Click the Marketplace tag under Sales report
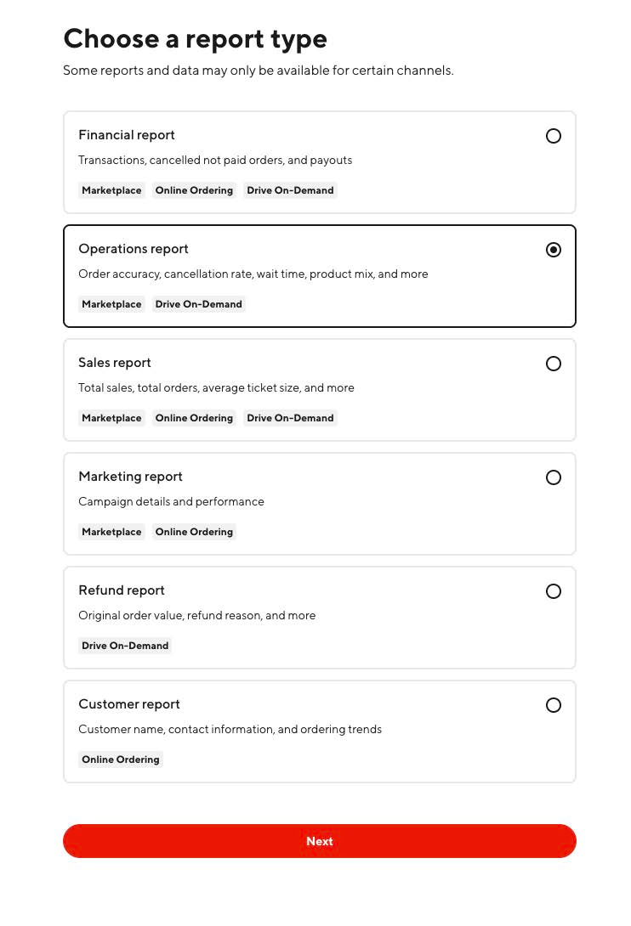The height and width of the screenshot is (926, 631). [111, 418]
